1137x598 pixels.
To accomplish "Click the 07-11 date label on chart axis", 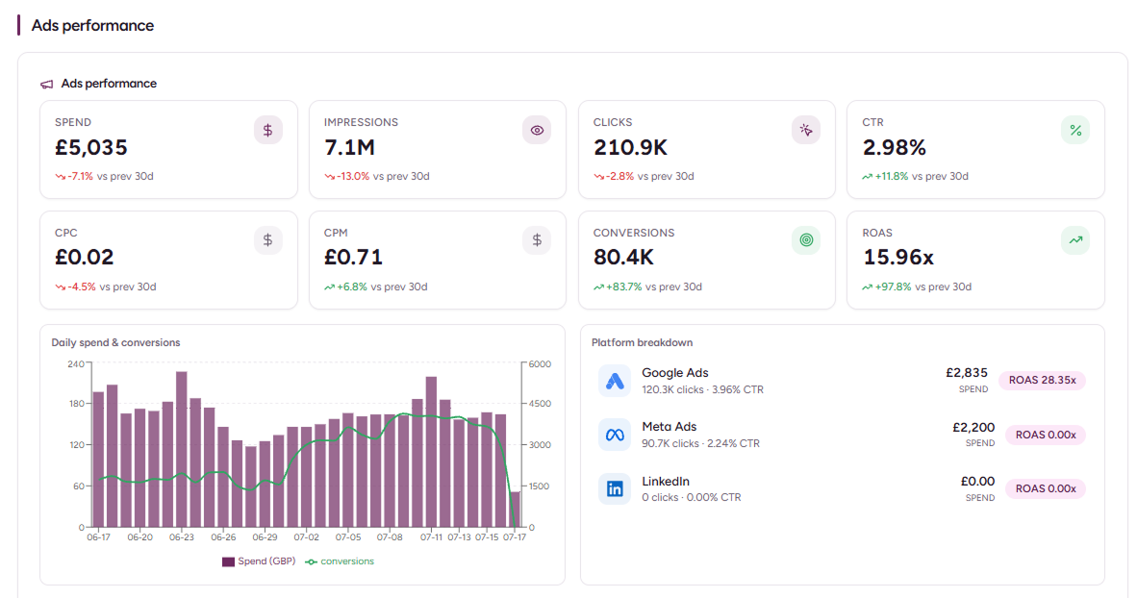I will [432, 537].
